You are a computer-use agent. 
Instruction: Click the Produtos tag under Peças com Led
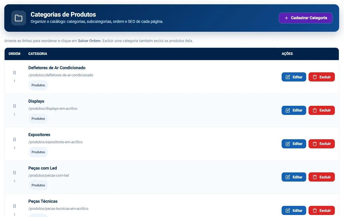coord(38,185)
